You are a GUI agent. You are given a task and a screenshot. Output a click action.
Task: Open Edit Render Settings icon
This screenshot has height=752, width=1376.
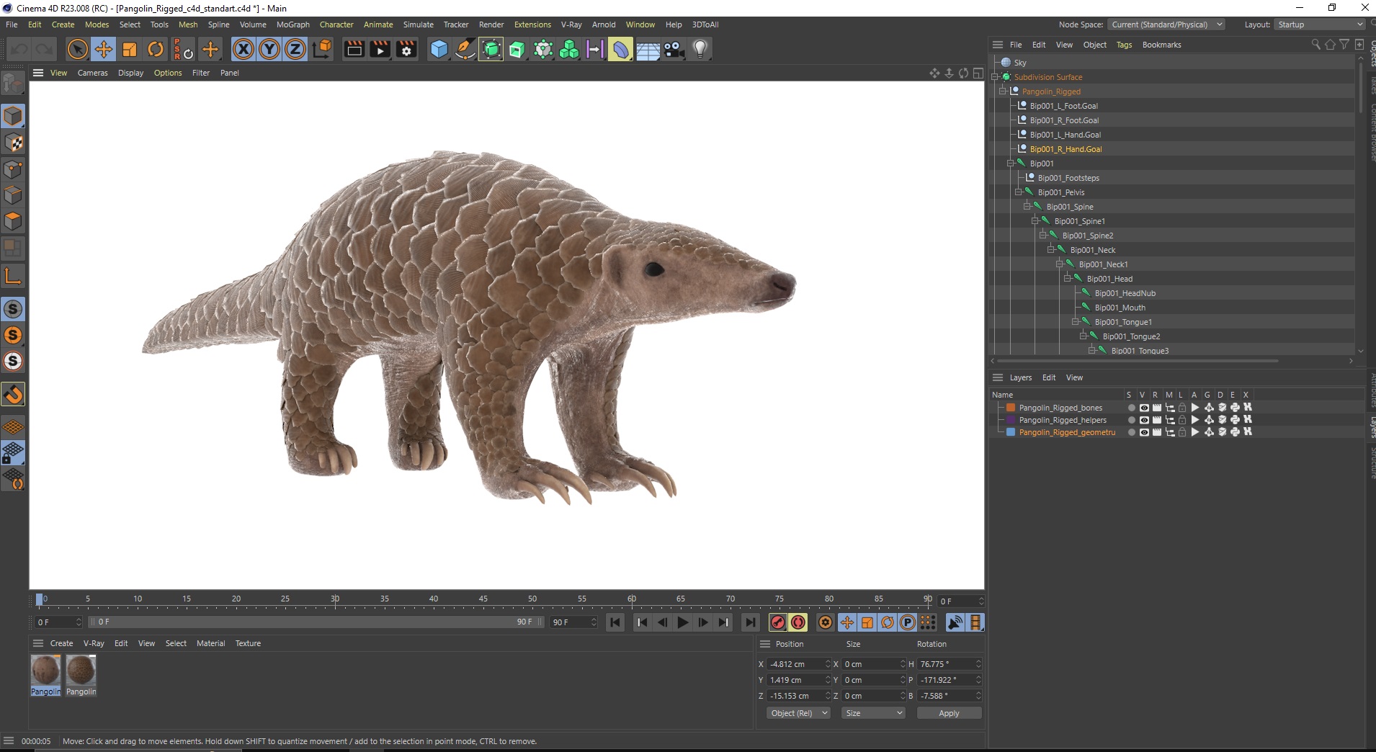[x=407, y=49]
